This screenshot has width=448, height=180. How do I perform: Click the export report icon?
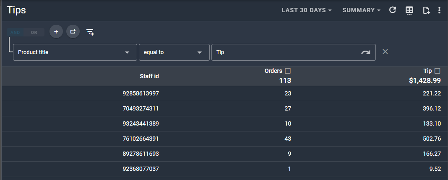pyautogui.click(x=426, y=10)
